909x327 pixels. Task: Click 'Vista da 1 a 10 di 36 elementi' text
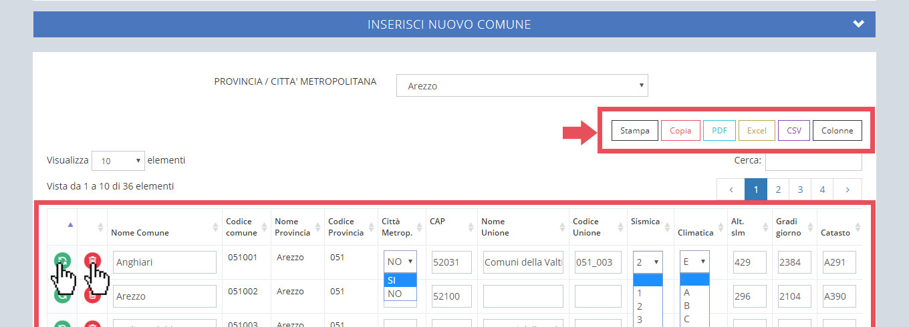pos(110,186)
